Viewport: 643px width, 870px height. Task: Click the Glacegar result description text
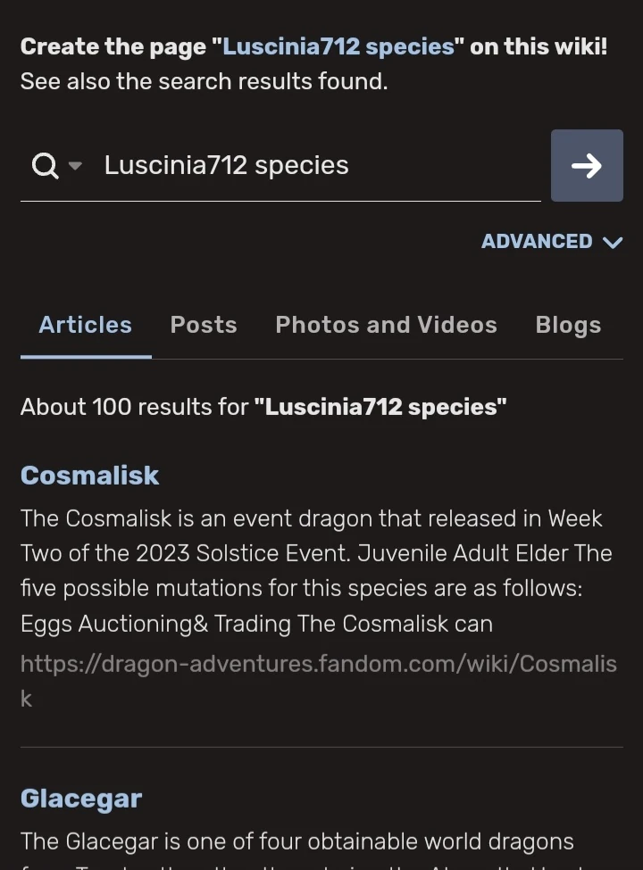coord(296,841)
